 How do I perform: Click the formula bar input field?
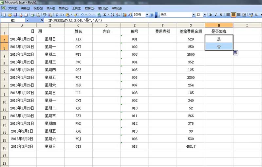click(x=153, y=20)
